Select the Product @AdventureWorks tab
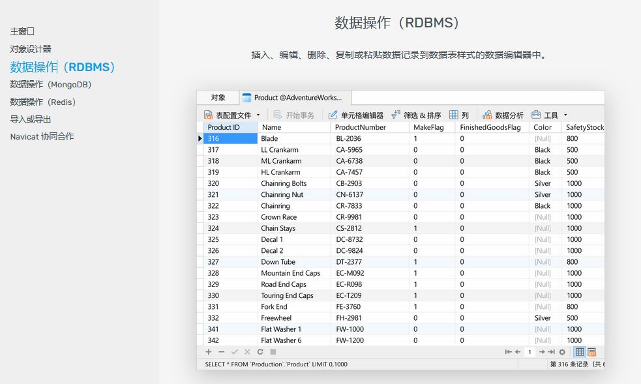The height and width of the screenshot is (384, 641). tap(296, 98)
